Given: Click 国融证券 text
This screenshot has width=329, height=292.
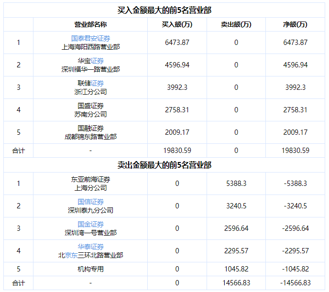Looking at the screenshot, I should tap(91, 128).
